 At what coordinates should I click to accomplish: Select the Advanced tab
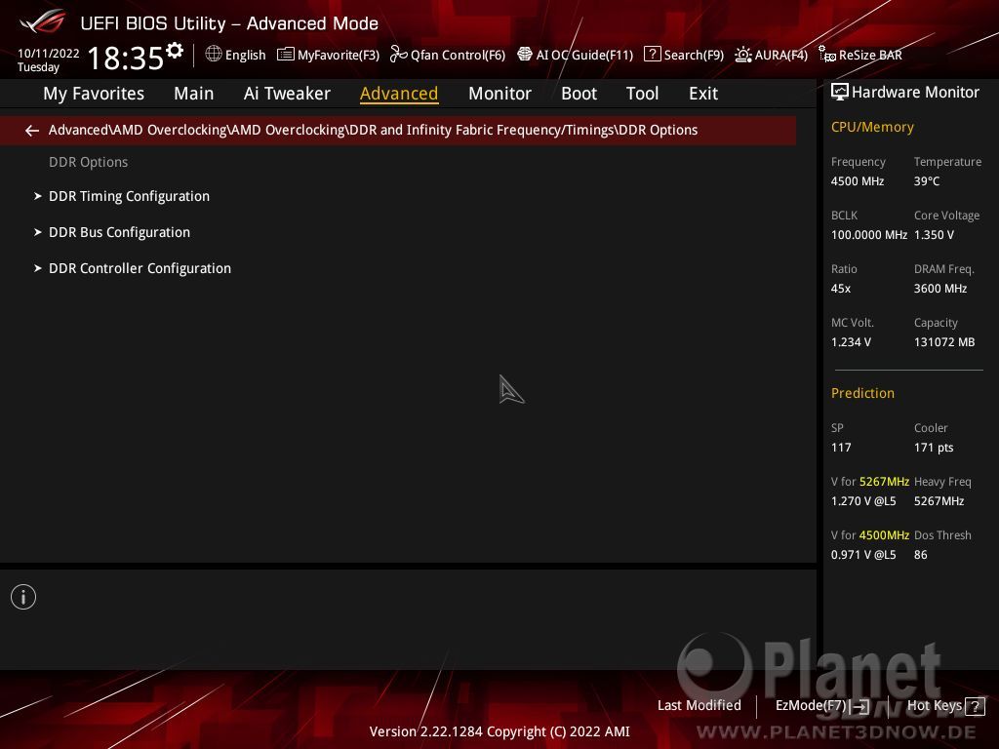click(x=399, y=94)
